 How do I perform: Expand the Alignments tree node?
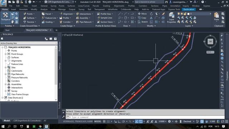(x=6, y=61)
